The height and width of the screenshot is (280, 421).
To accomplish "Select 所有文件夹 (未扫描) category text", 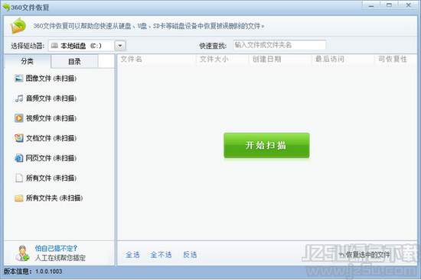I will tap(54, 198).
